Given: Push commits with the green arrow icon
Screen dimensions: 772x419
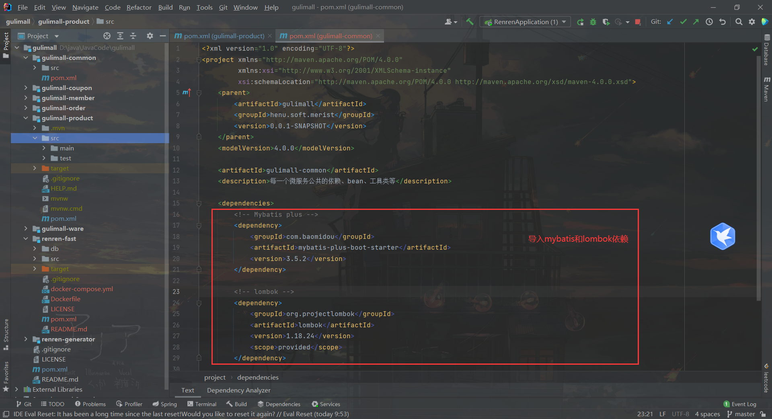Looking at the screenshot, I should (696, 22).
